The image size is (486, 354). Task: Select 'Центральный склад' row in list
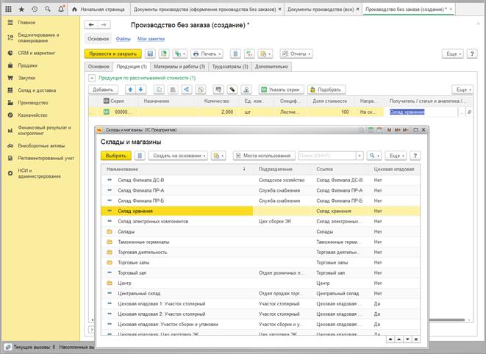coord(139,292)
